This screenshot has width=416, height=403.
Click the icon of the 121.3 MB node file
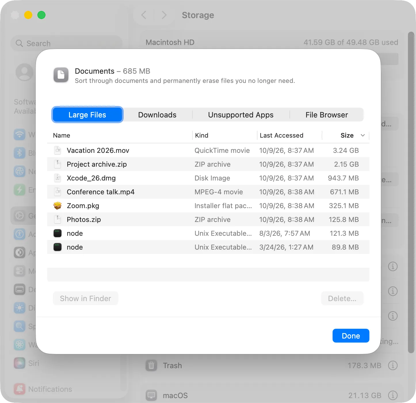(x=58, y=233)
